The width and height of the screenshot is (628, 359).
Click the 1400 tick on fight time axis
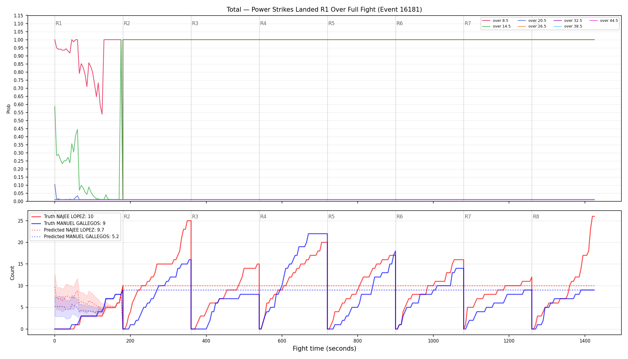pyautogui.click(x=585, y=340)
